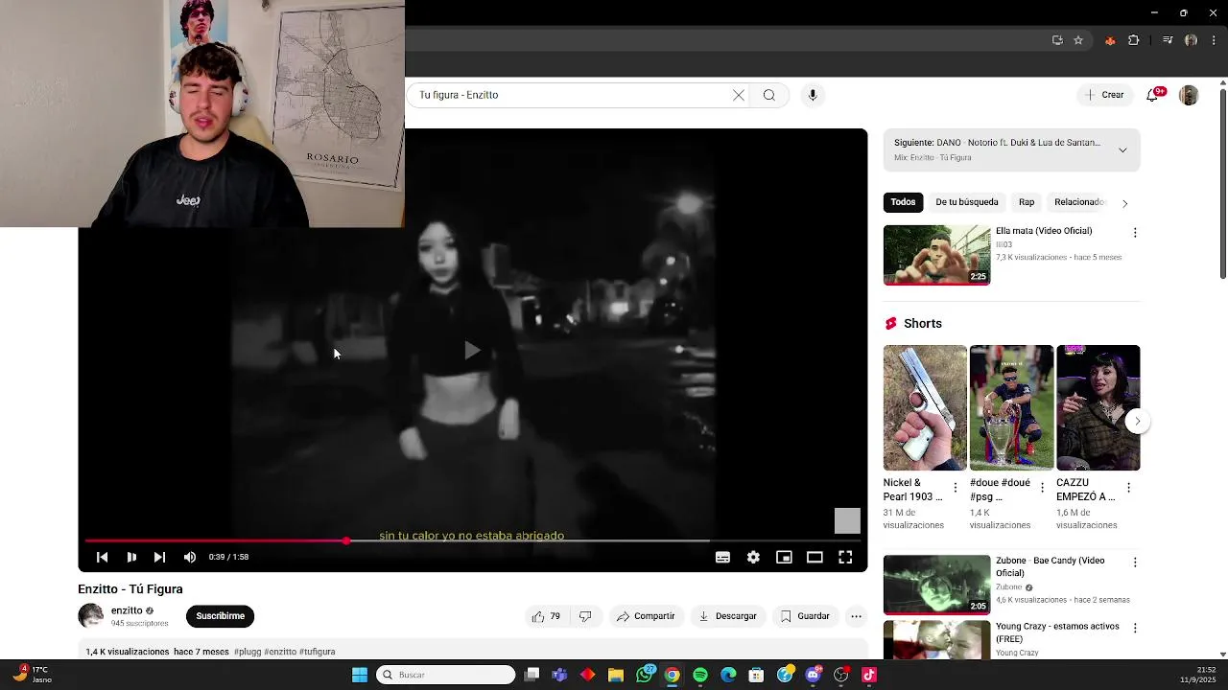The height and width of the screenshot is (690, 1228).
Task: Open options for #doue #psg short
Action: [1042, 488]
